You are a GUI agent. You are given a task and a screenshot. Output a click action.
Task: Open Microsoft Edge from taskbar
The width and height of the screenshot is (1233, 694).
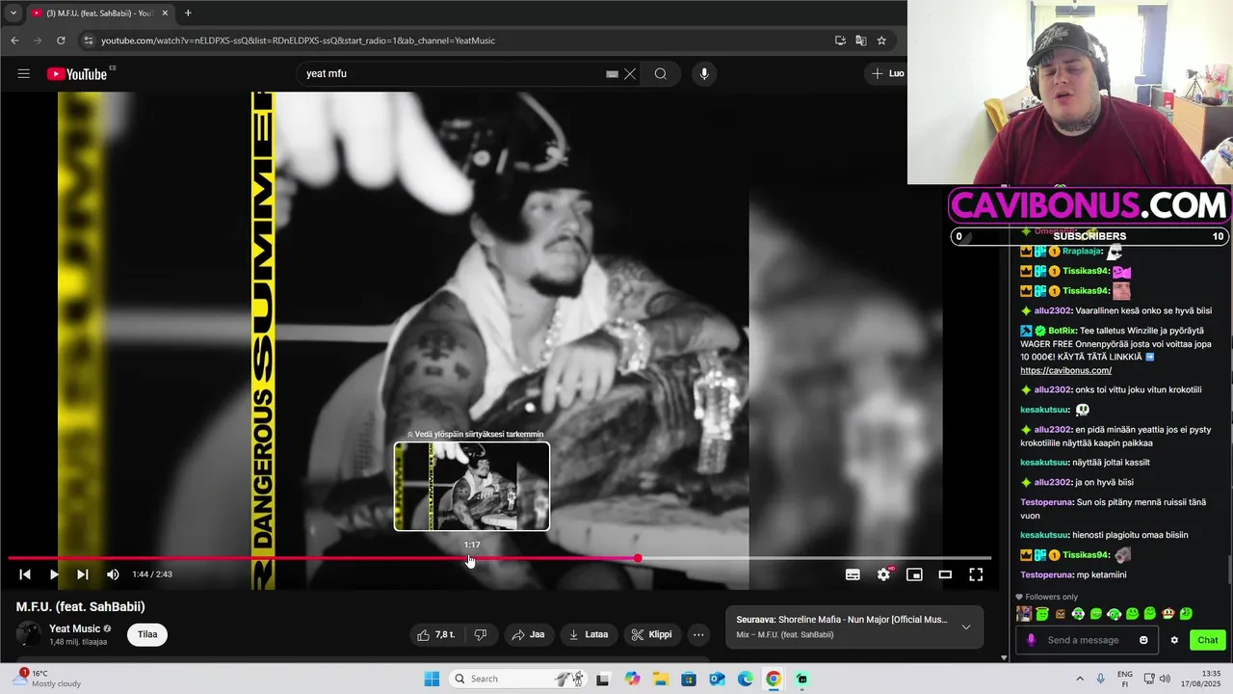click(746, 679)
